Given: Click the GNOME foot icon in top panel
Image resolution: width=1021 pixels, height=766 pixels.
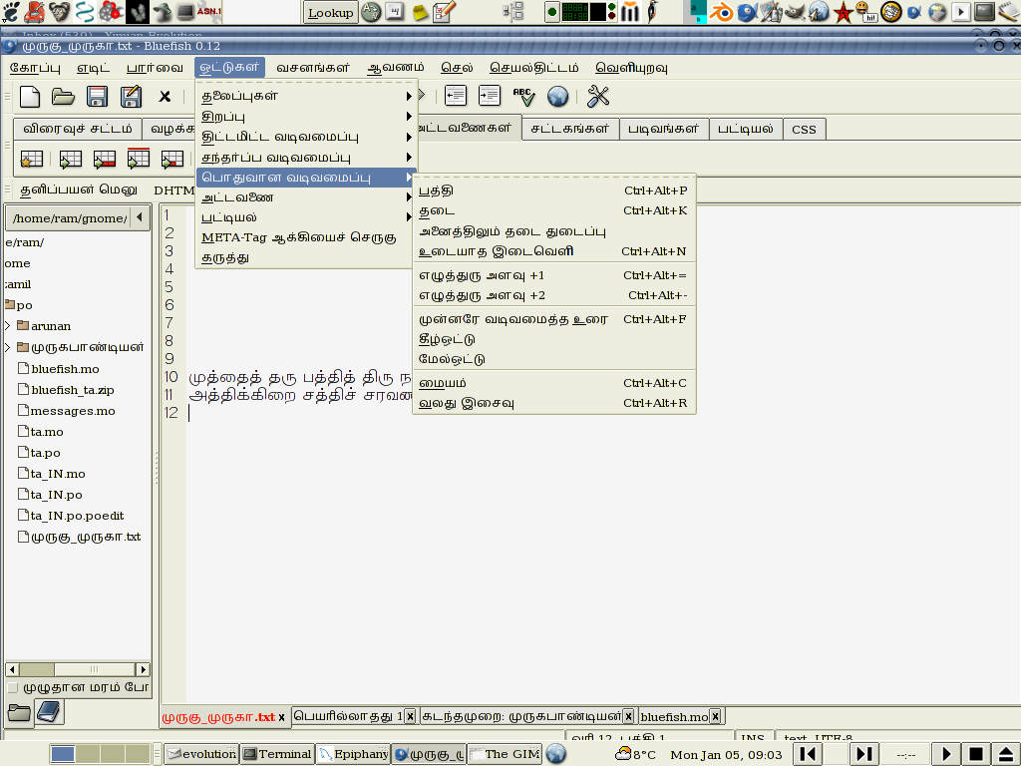Looking at the screenshot, I should coord(10,11).
